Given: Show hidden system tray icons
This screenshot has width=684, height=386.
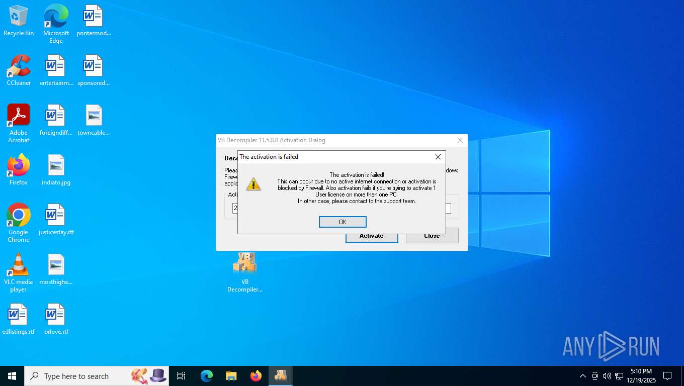Looking at the screenshot, I should click(x=582, y=376).
